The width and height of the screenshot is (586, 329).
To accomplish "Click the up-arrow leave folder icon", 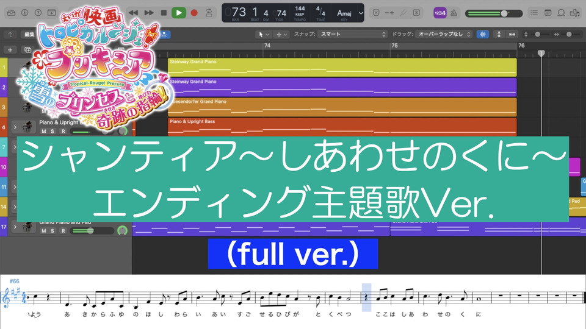I will [x=10, y=34].
